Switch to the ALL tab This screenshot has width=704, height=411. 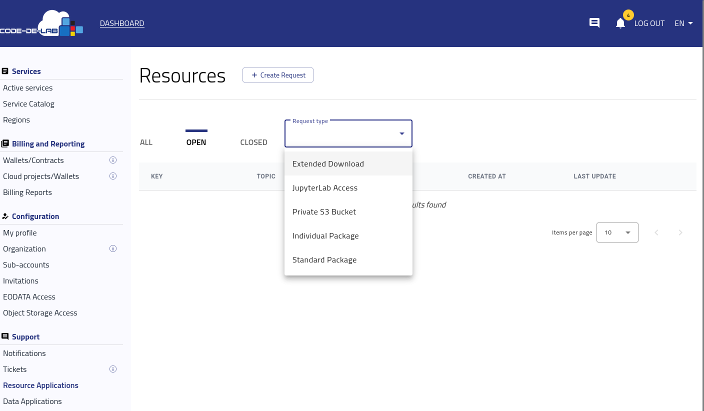click(x=146, y=142)
